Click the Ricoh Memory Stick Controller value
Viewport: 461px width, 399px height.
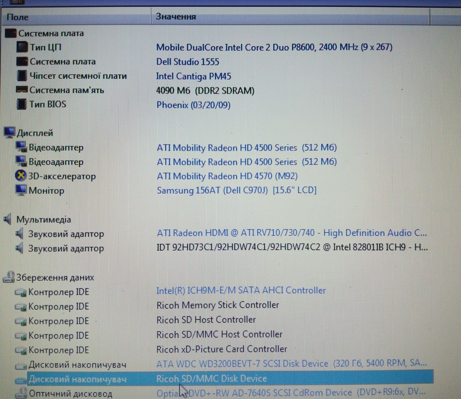pyautogui.click(x=218, y=305)
